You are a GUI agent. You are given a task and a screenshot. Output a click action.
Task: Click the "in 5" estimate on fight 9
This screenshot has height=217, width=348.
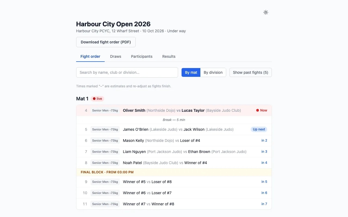click(264, 182)
